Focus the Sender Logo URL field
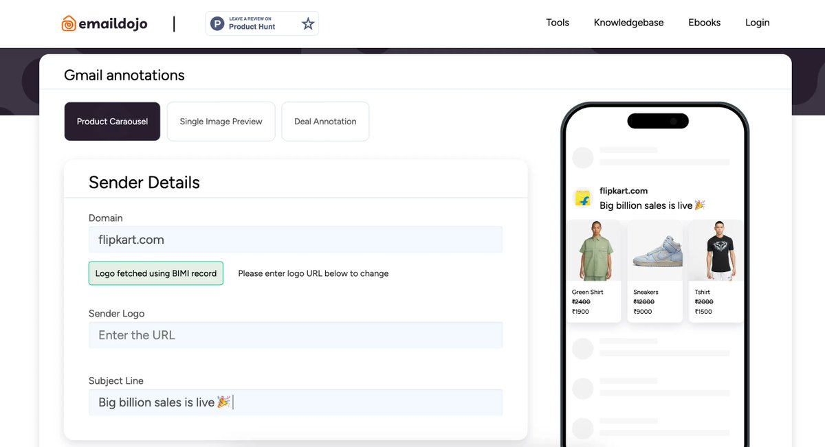825x447 pixels. 296,335
